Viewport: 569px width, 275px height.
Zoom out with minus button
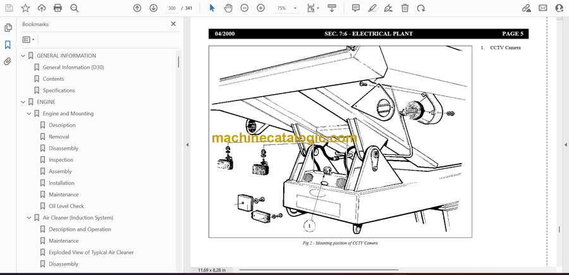tap(244, 8)
